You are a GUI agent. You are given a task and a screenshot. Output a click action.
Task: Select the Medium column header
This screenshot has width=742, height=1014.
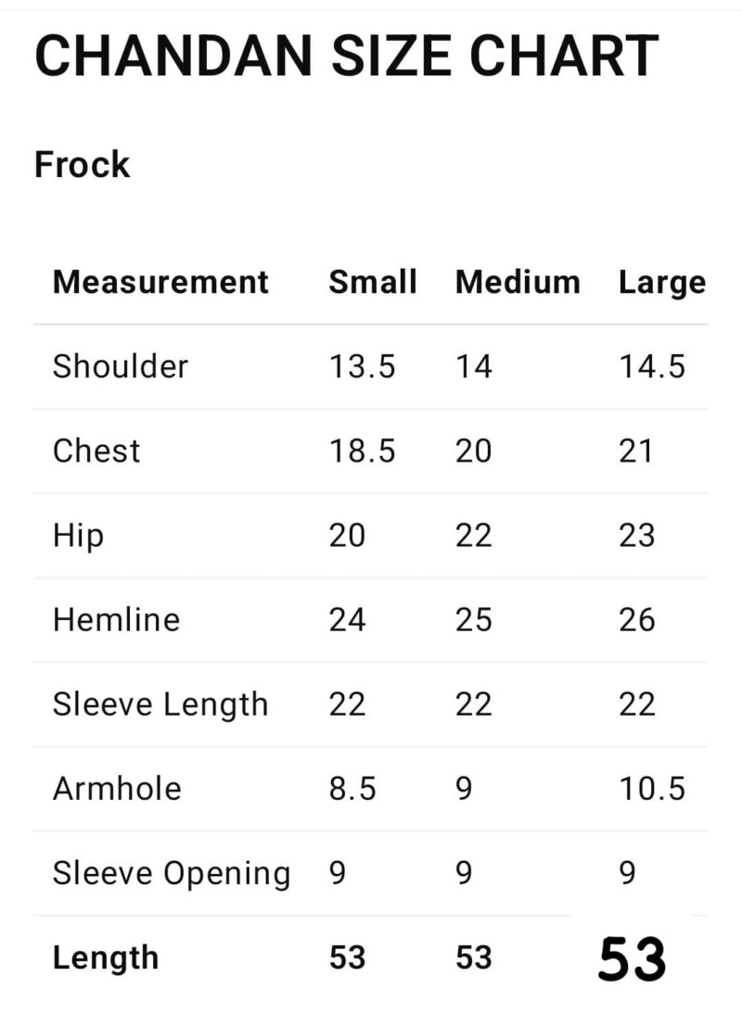click(518, 282)
